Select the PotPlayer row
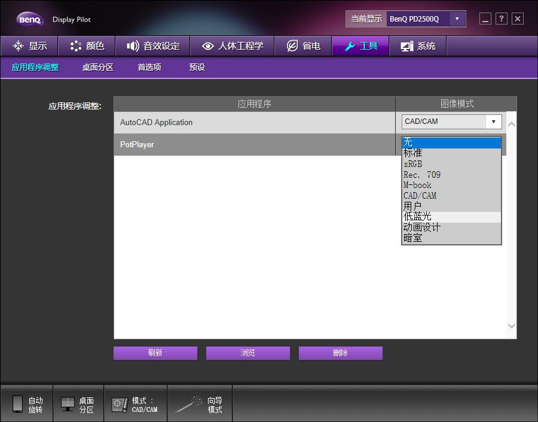 [255, 144]
